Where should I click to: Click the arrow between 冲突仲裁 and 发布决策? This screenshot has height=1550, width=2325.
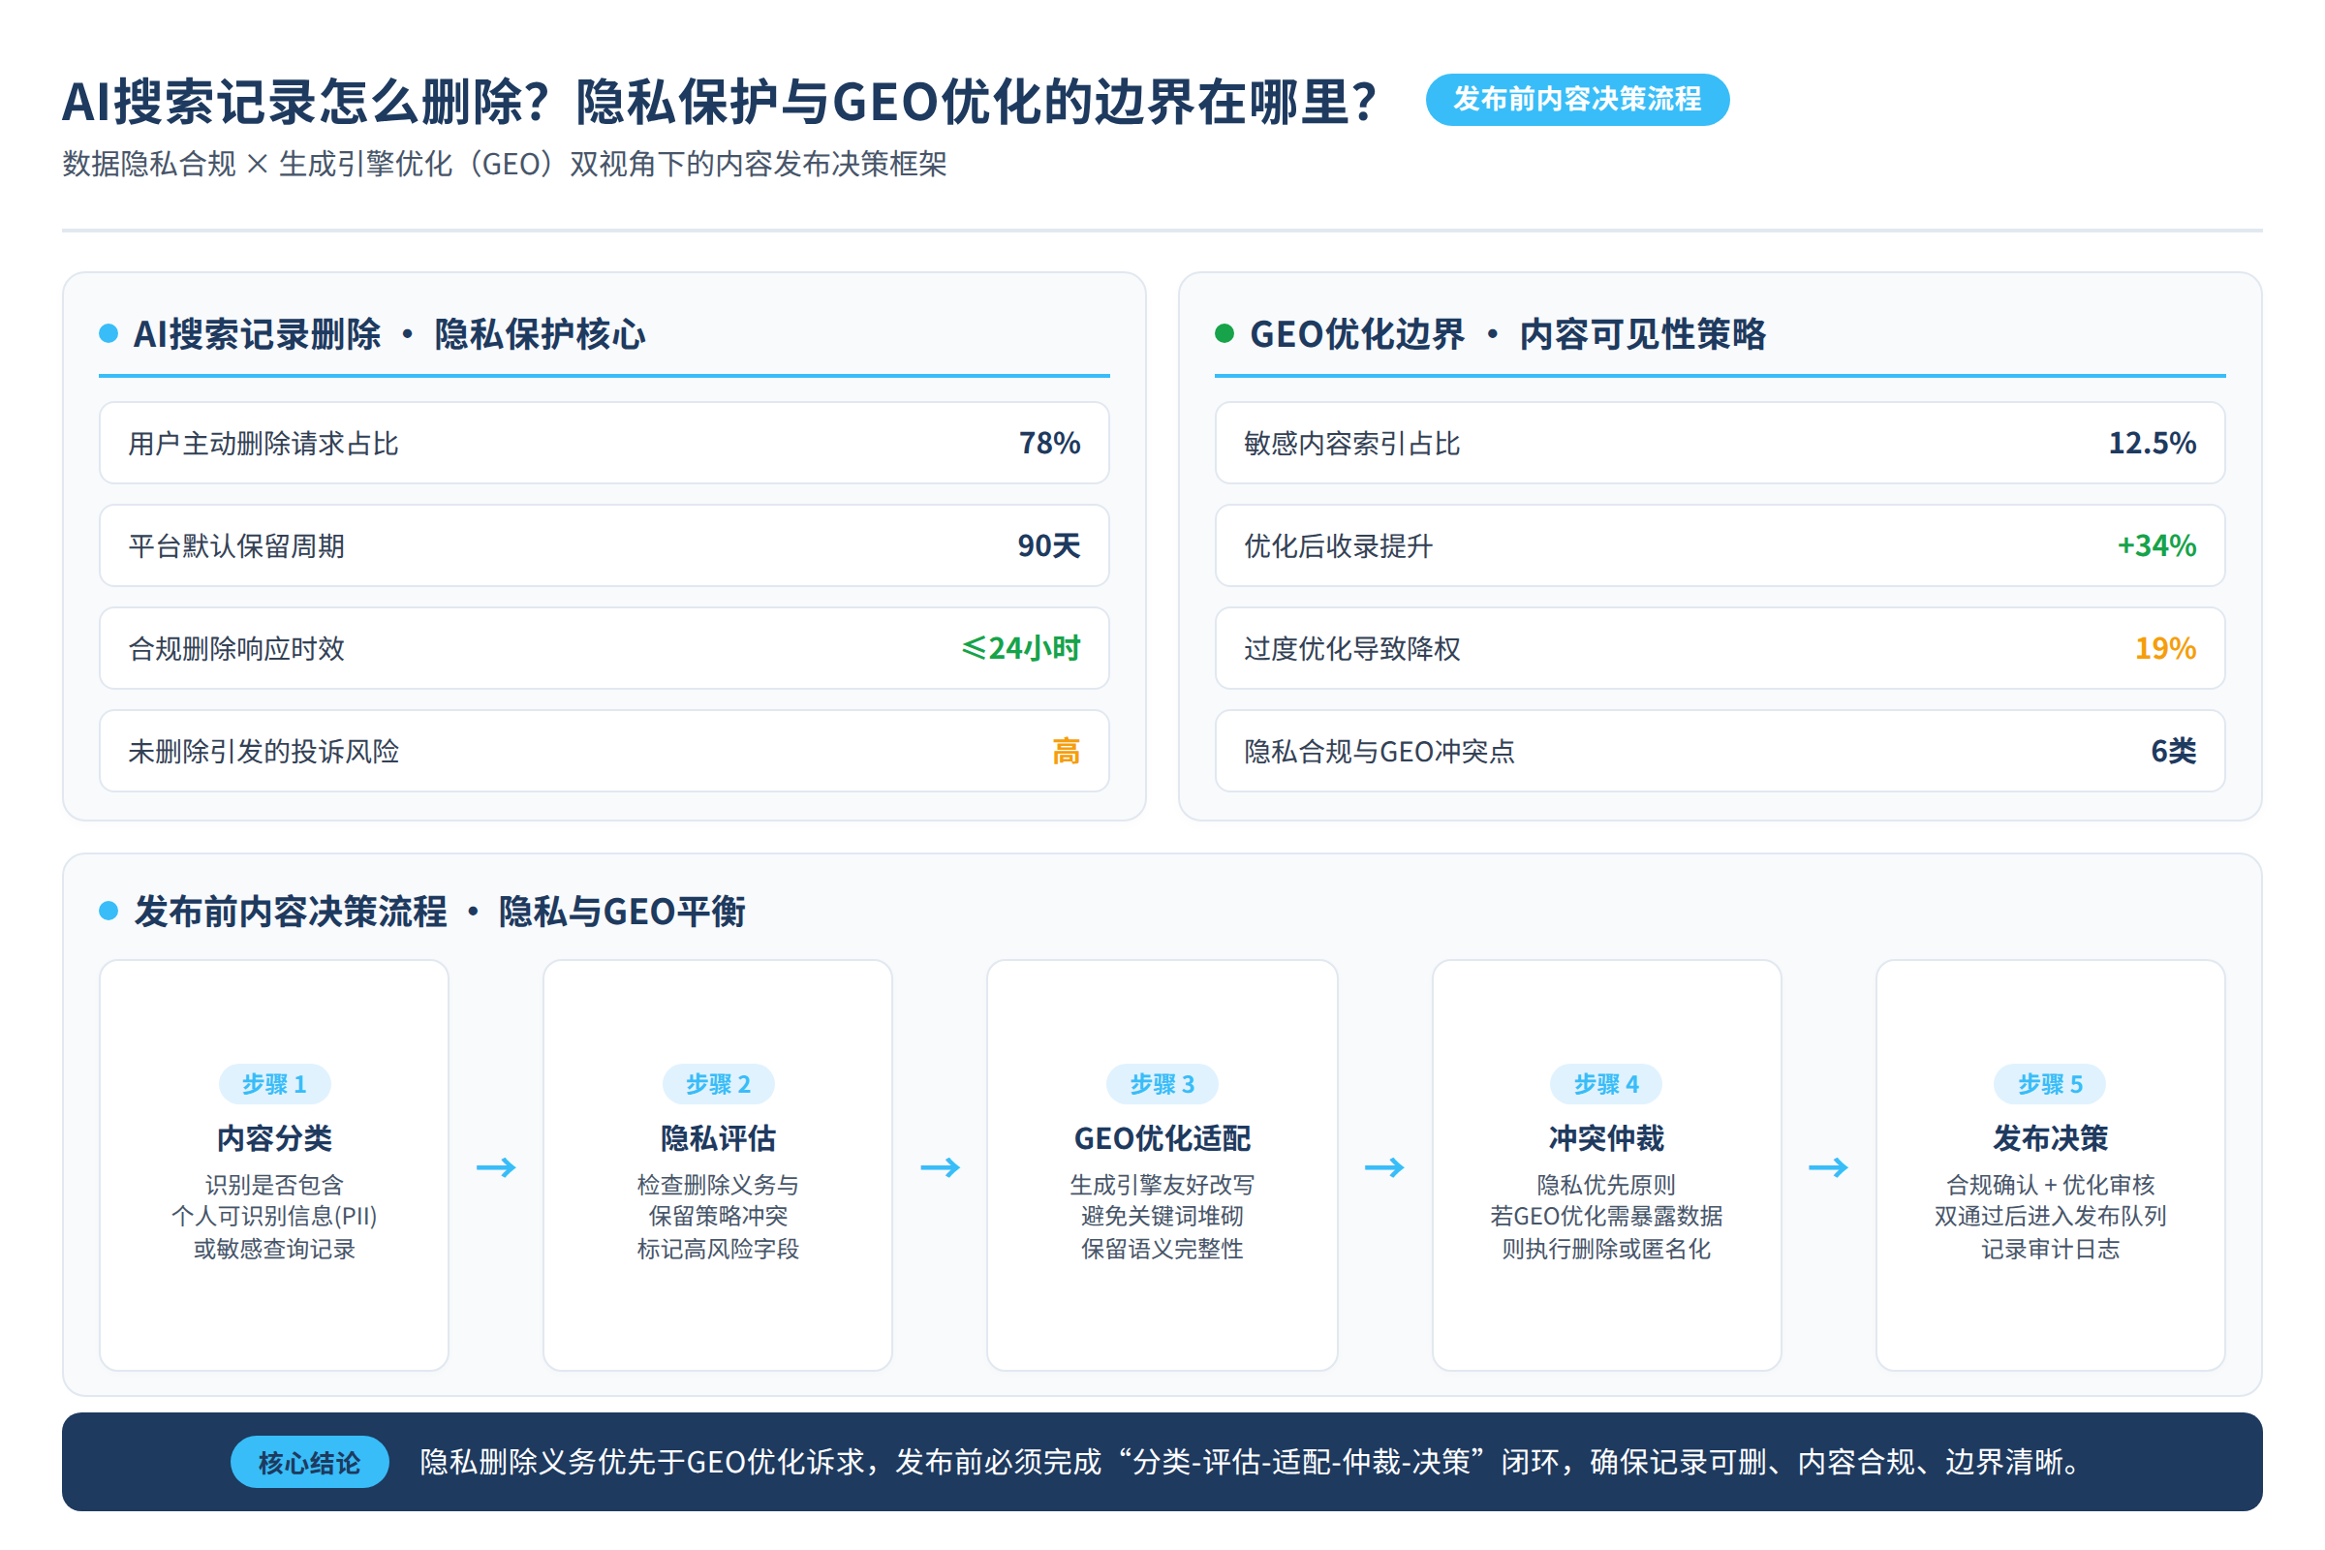tap(1828, 1167)
